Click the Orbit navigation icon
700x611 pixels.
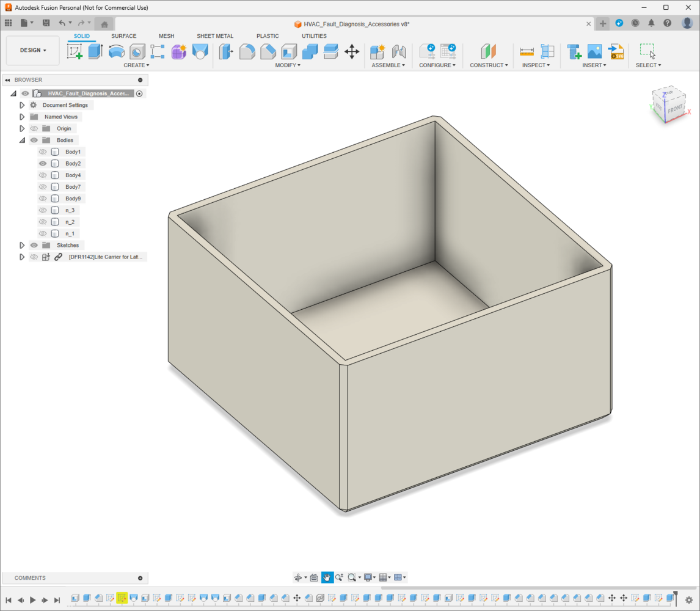[298, 577]
